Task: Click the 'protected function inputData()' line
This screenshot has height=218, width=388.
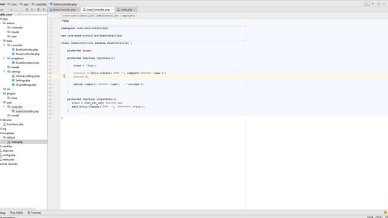Action: tap(91, 58)
